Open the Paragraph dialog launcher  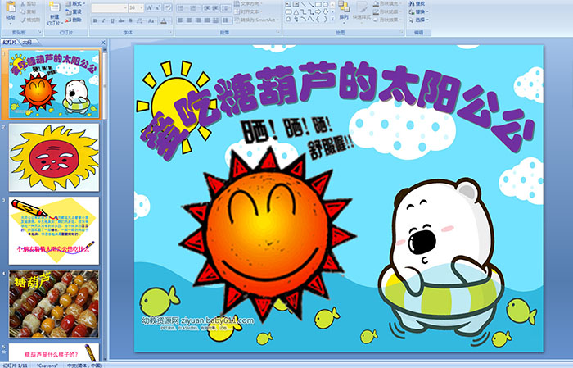tap(278, 33)
